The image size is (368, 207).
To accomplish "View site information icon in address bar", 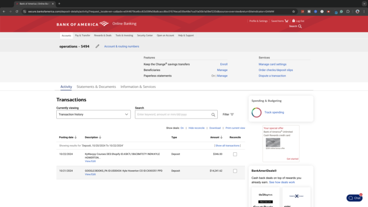I will pos(25,11).
